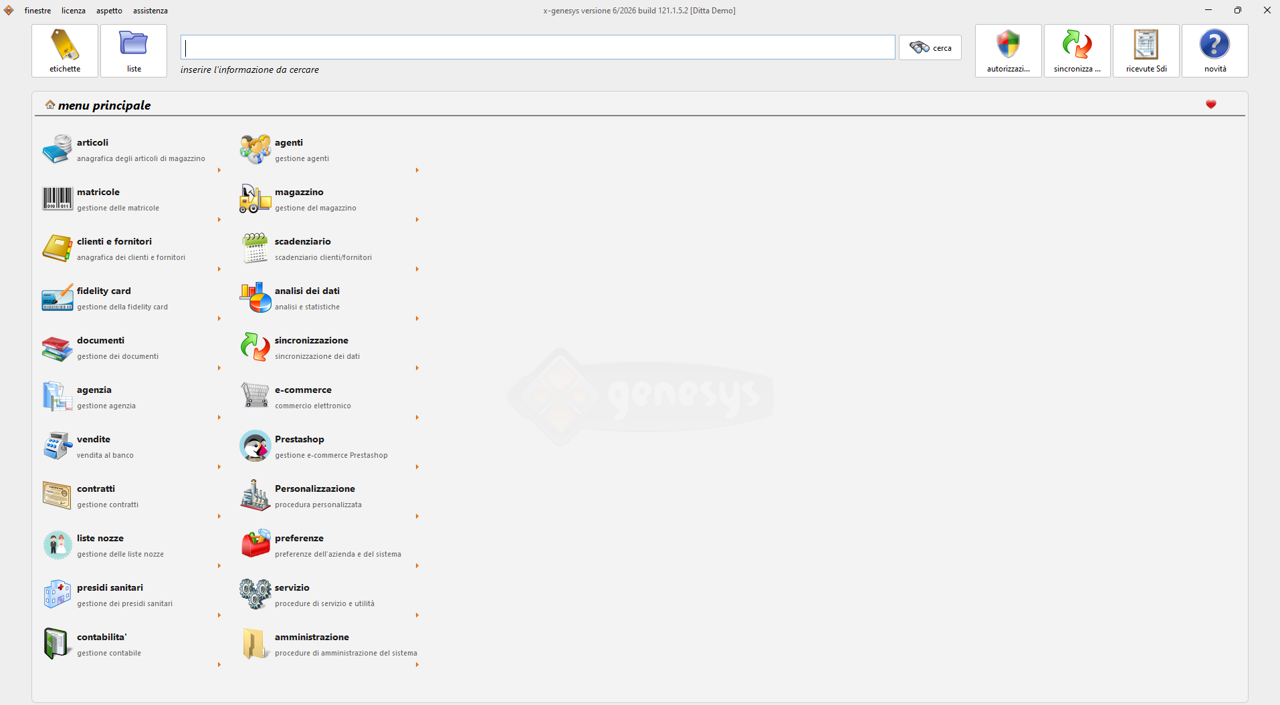Viewport: 1280px width, 705px height.
Task: Expand the agenti submenu arrow
Action: tap(417, 170)
